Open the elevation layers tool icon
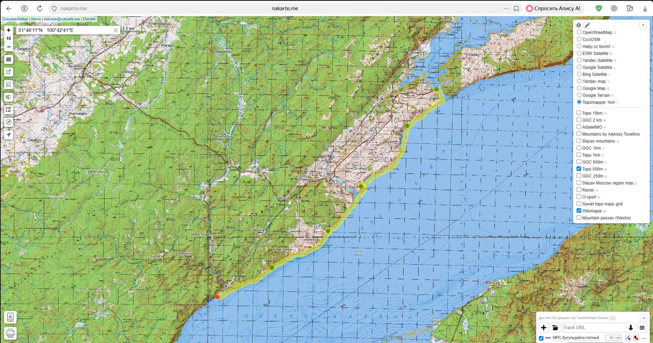This screenshot has height=343, width=653. [9, 97]
